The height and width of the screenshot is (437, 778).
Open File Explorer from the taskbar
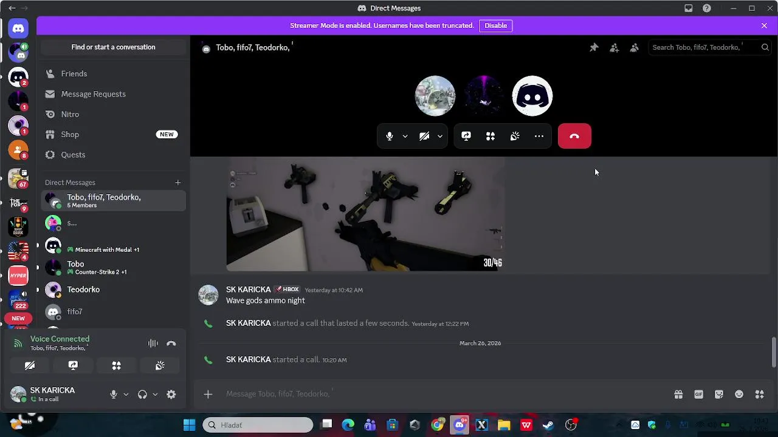coord(504,425)
